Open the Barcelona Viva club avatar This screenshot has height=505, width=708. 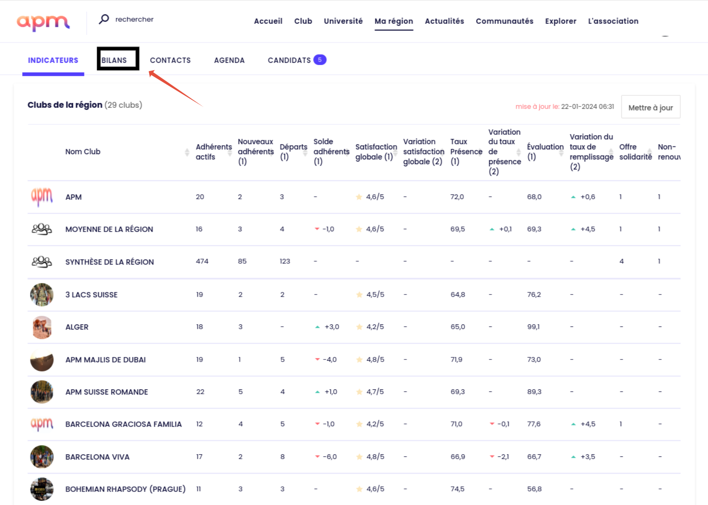[42, 457]
